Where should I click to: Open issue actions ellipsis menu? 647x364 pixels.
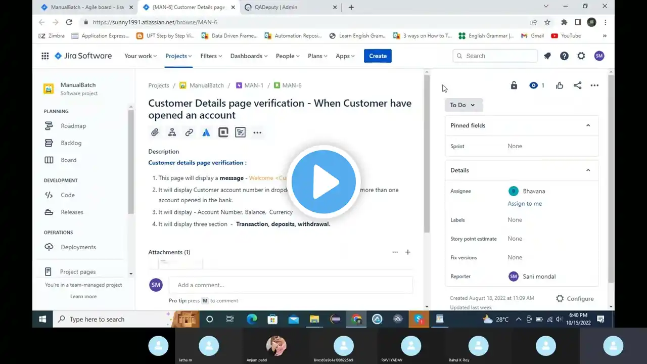pyautogui.click(x=594, y=85)
